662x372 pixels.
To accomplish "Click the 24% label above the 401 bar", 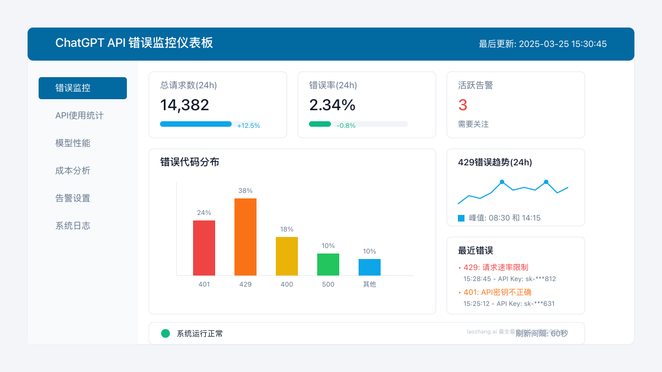I will (204, 213).
